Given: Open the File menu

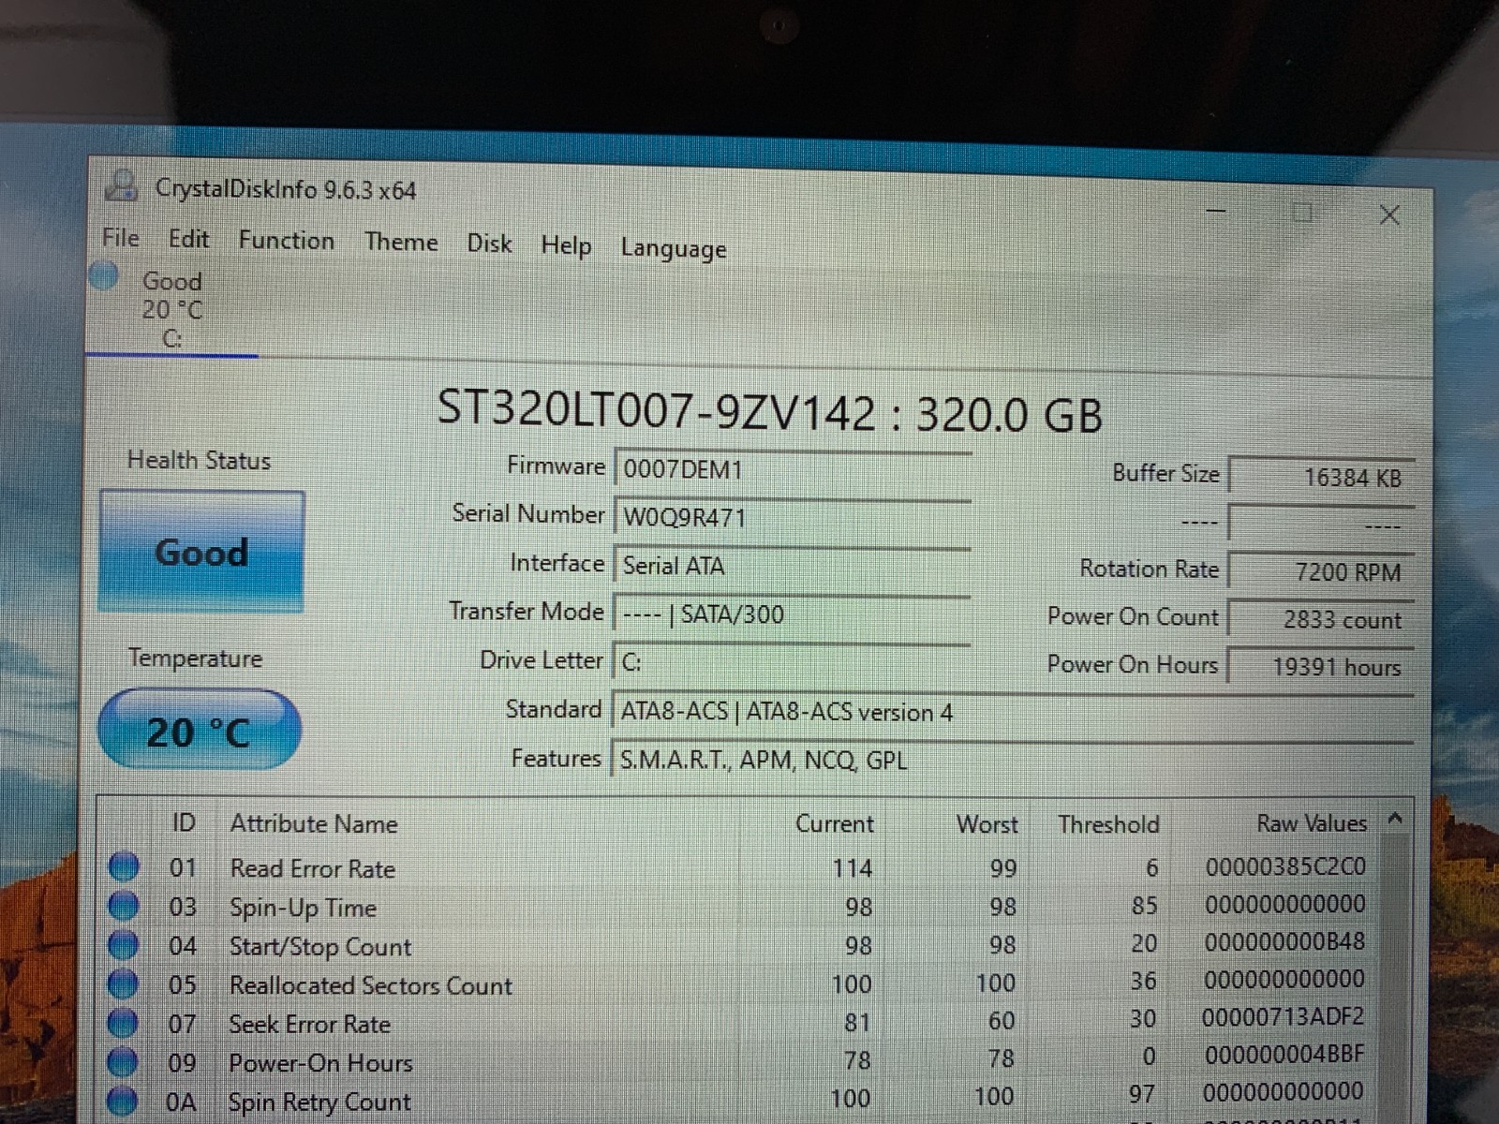Looking at the screenshot, I should coord(121,238).
